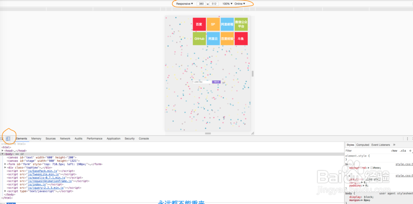The height and width of the screenshot is (204, 413).
Task: Open the 阿里邮箱 tile
Action: (x=227, y=24)
